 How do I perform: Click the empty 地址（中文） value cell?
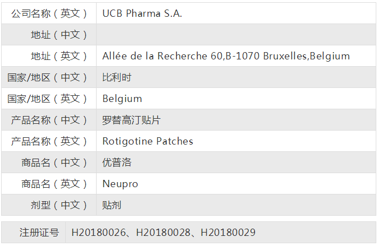[x=236, y=35]
